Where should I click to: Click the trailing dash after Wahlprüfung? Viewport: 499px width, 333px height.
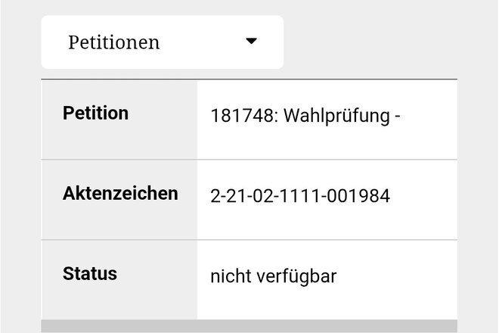[396, 117]
